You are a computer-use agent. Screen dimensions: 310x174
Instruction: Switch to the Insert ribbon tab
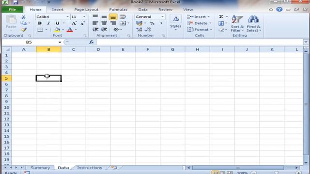pyautogui.click(x=58, y=10)
